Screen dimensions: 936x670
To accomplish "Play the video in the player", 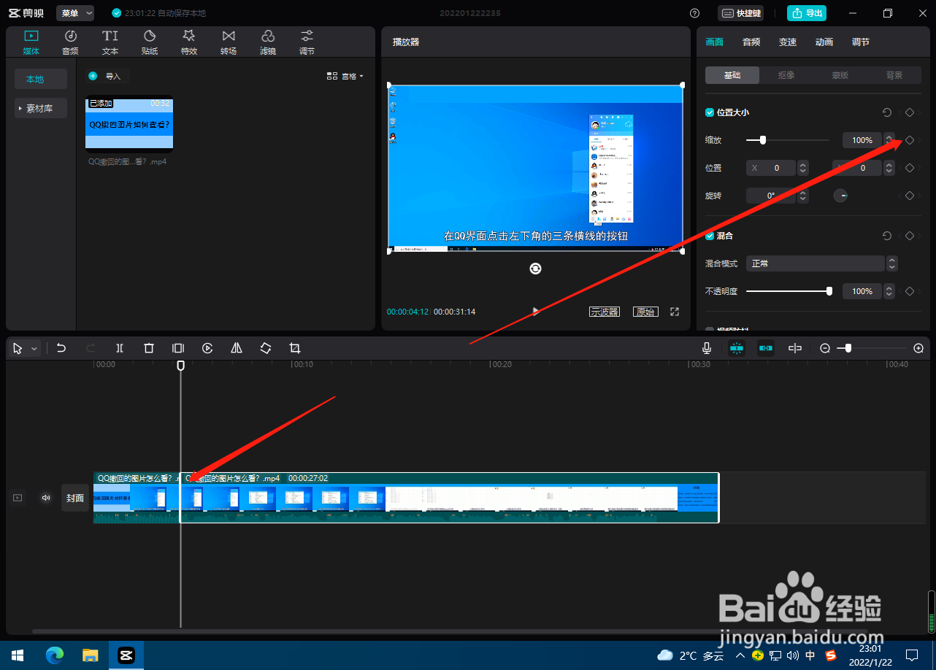I will coord(536,311).
